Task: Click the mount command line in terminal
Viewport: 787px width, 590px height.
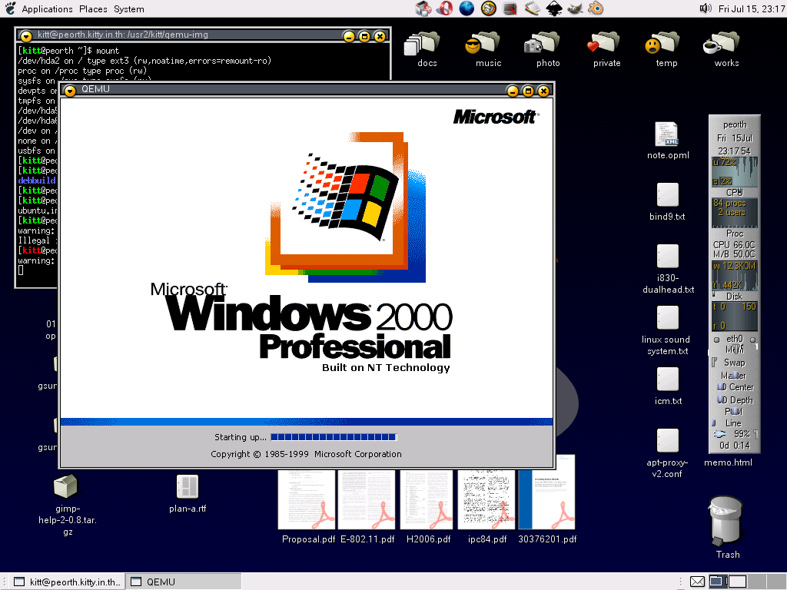Action: coord(68,51)
